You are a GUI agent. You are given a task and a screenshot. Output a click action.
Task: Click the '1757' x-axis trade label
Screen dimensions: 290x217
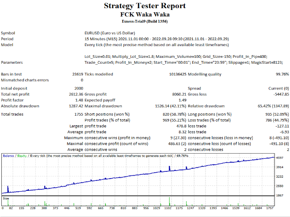tap(270, 208)
